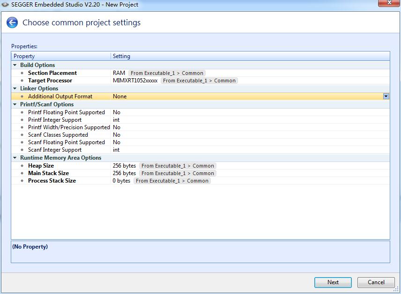The image size is (401, 294).
Task: Click the inheritance tag beside Section Placement RAM
Action: (x=167, y=73)
